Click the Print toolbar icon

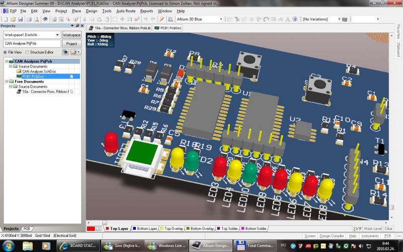[x=29, y=19]
